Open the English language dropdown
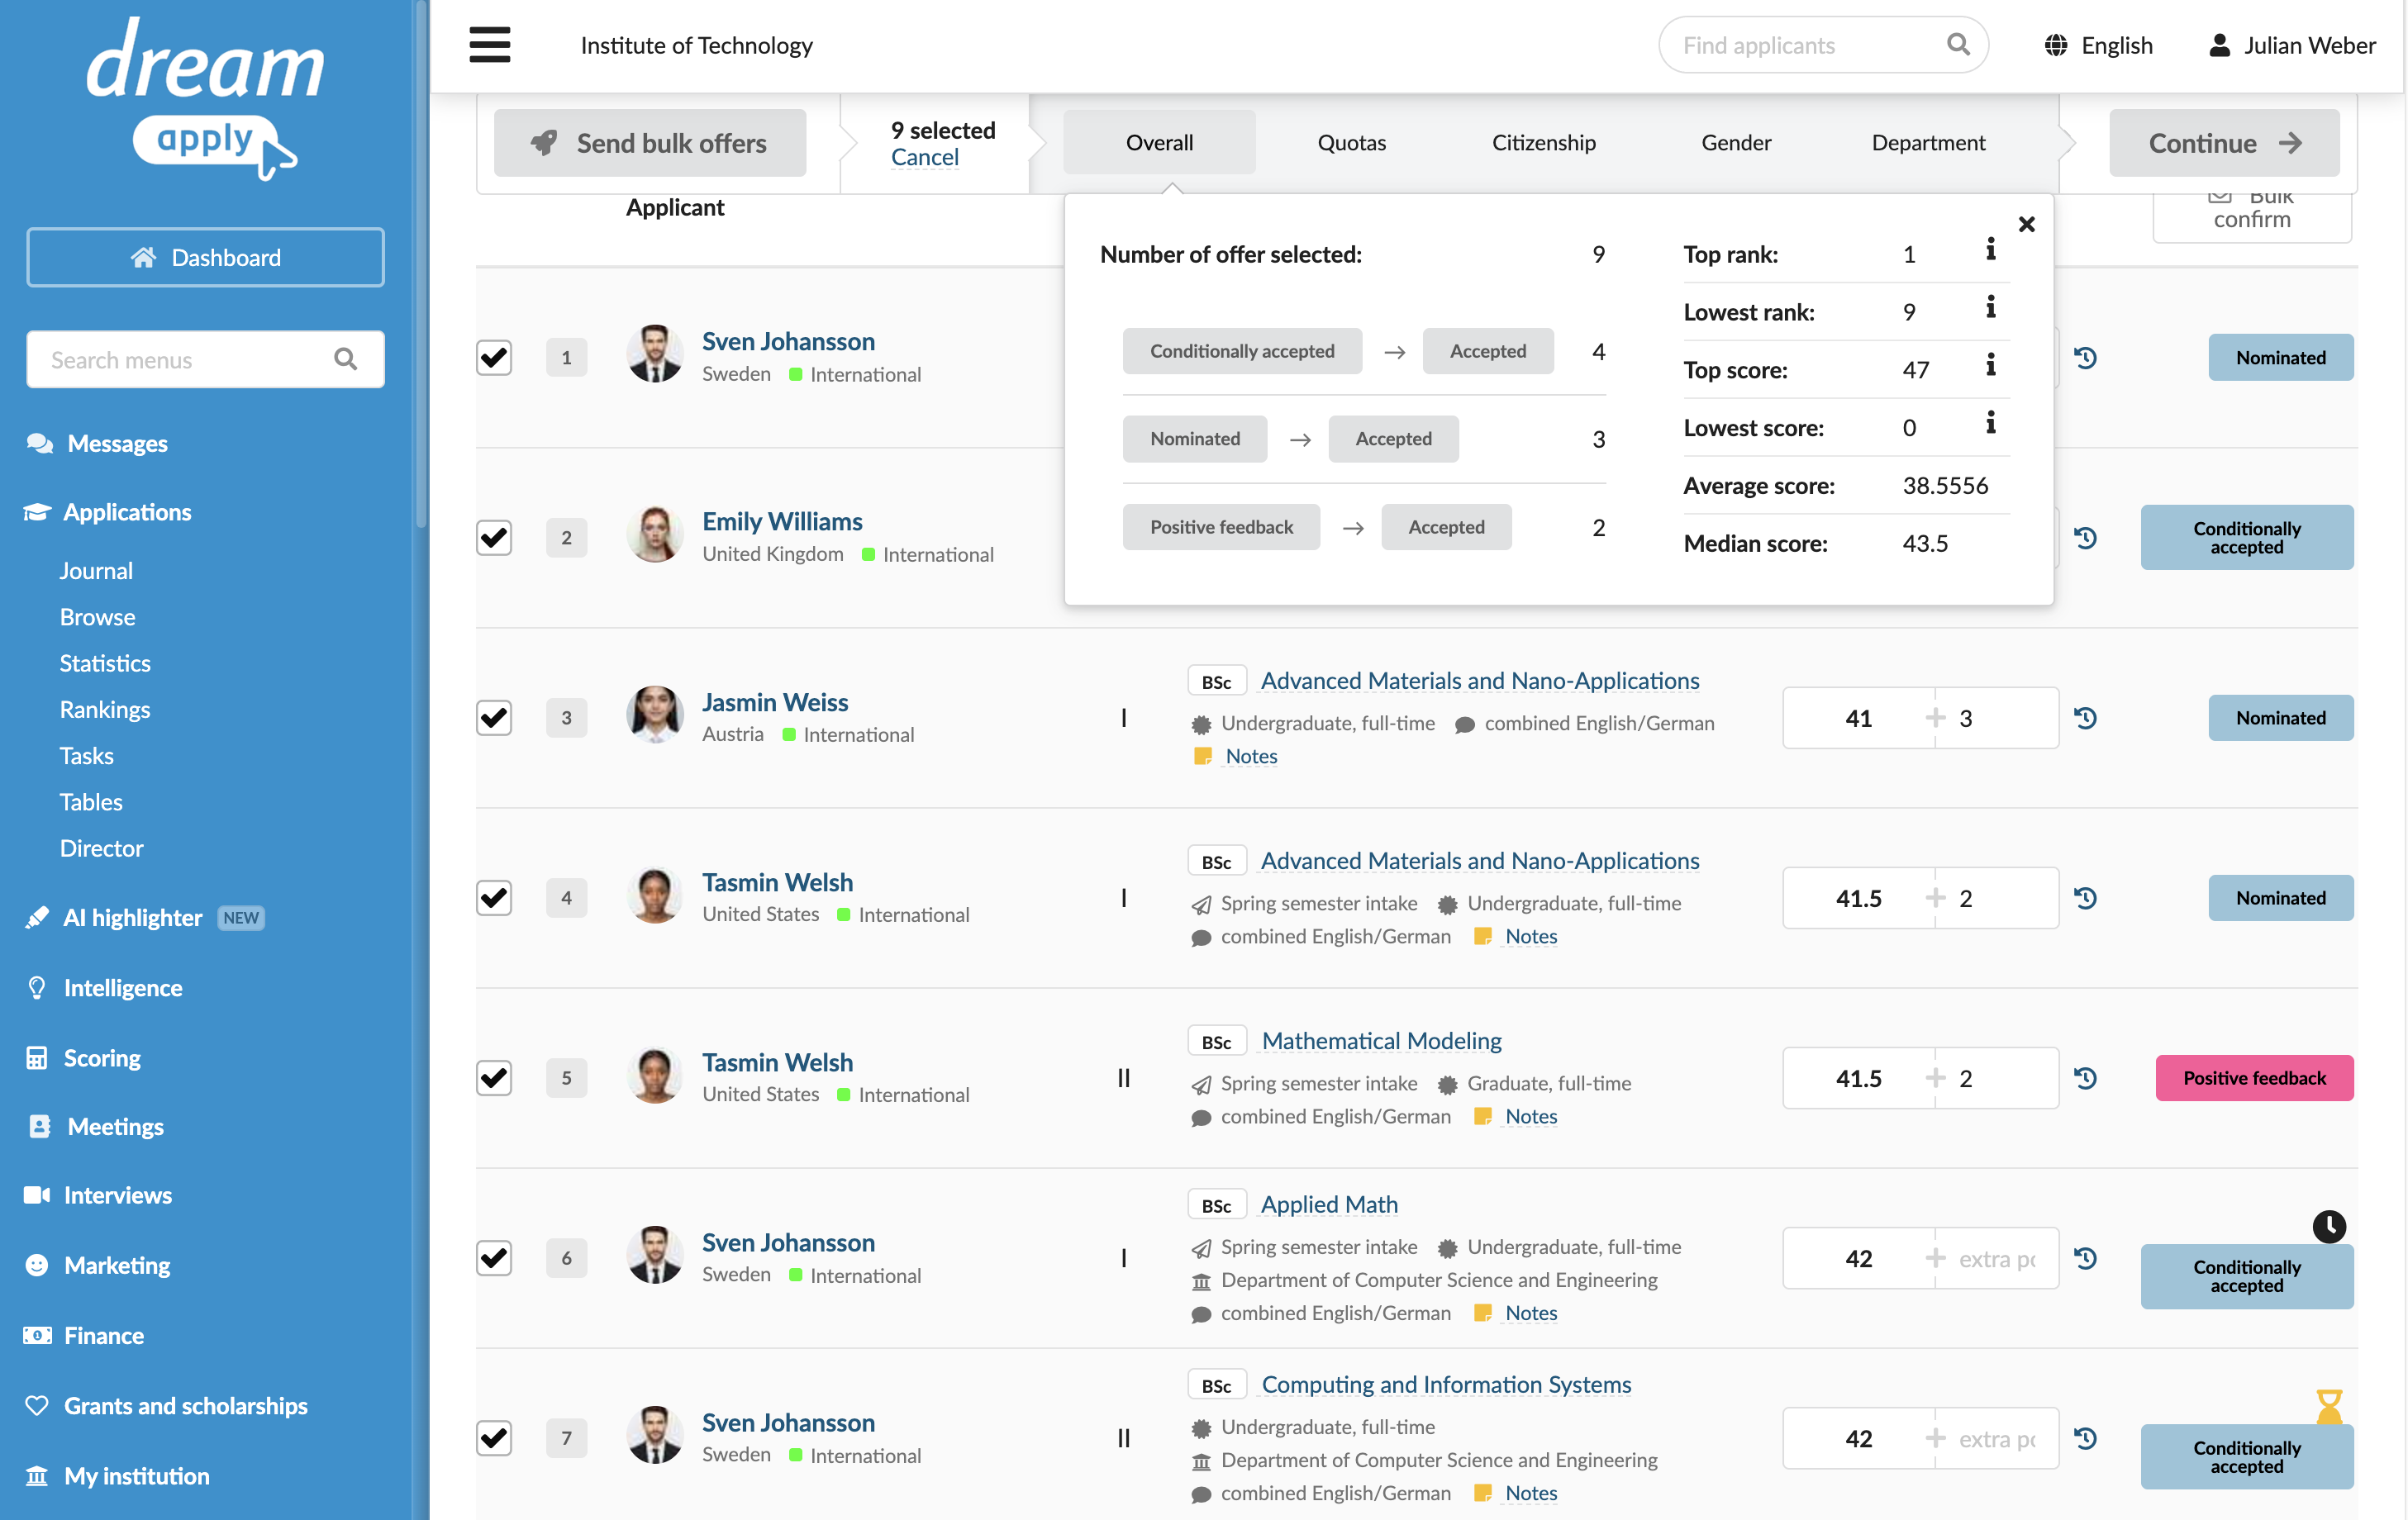Screen dimensions: 2408x1520 tap(2097, 45)
